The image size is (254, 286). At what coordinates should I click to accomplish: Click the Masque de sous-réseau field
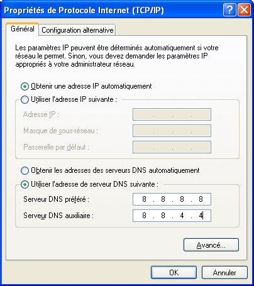point(172,131)
